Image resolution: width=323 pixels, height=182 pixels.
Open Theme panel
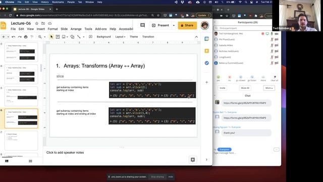(x=134, y=37)
